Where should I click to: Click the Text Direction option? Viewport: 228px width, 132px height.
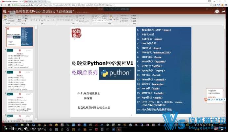pyautogui.click(x=80, y=16)
